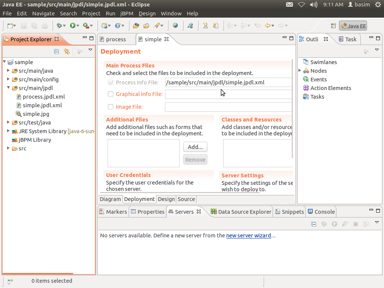384x288 pixels.
Task: Click the Debug bug icon in toolbar
Action: coord(59,25)
